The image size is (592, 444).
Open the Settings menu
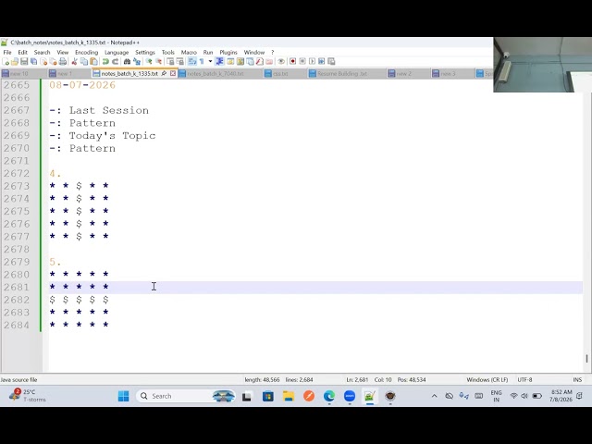tap(145, 52)
